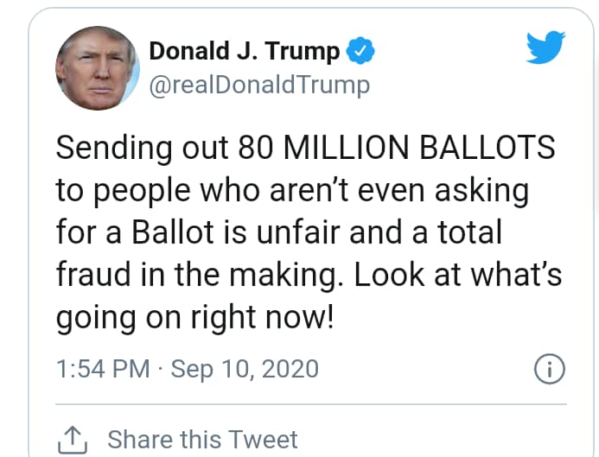Click the divider line above Share this Tweet

[311, 403]
